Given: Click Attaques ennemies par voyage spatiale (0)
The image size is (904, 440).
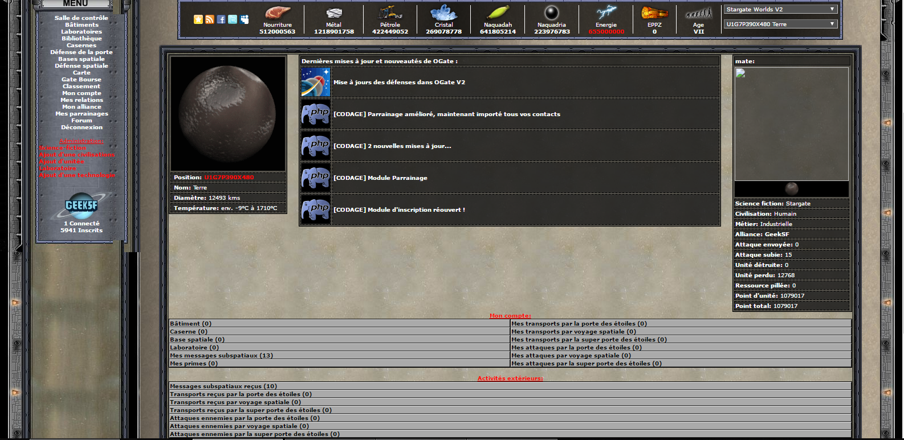Looking at the screenshot, I should tap(510, 426).
